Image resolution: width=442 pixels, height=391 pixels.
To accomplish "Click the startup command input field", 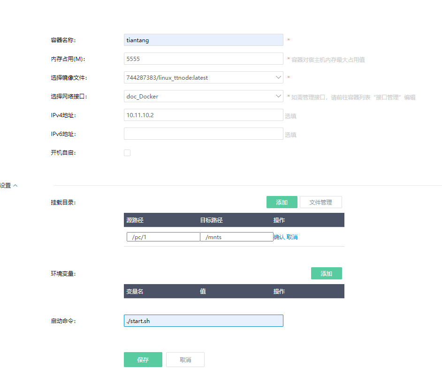I will point(203,321).
